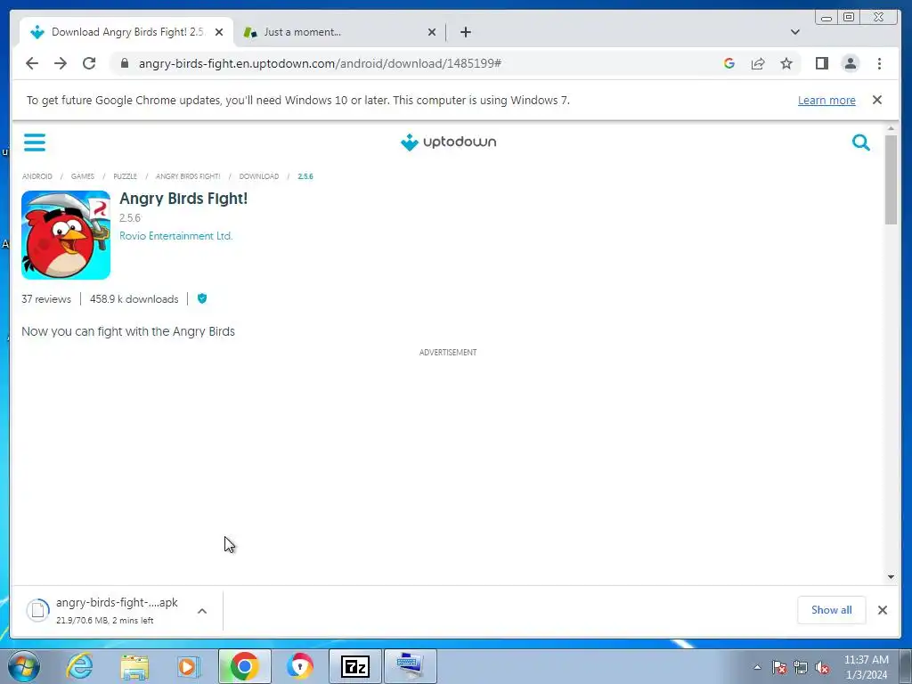Expand the tab search dropdown arrow
Image resolution: width=912 pixels, height=684 pixels.
click(x=795, y=32)
